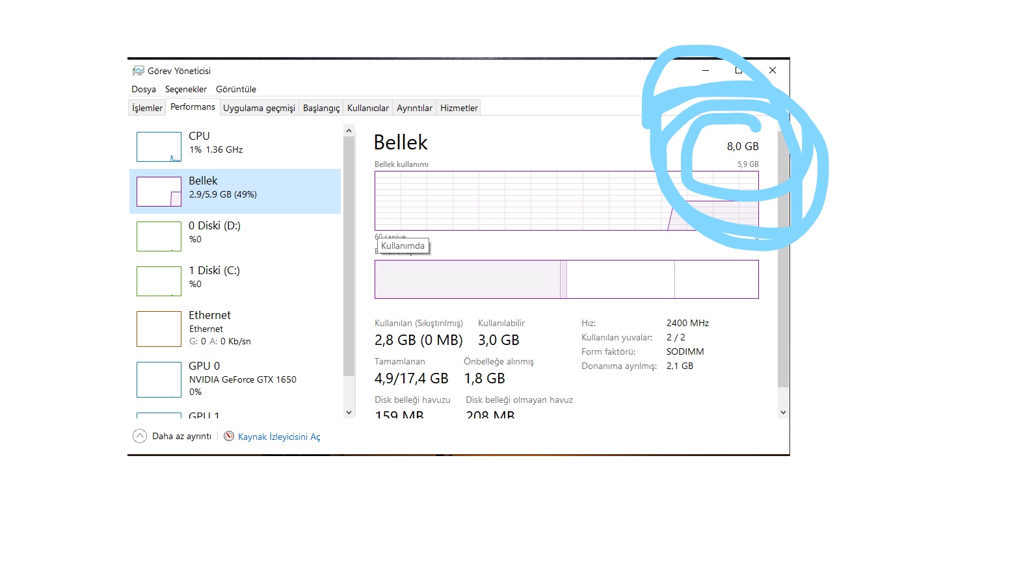Open the Kaynak İzleyicisini Aç link

[279, 437]
